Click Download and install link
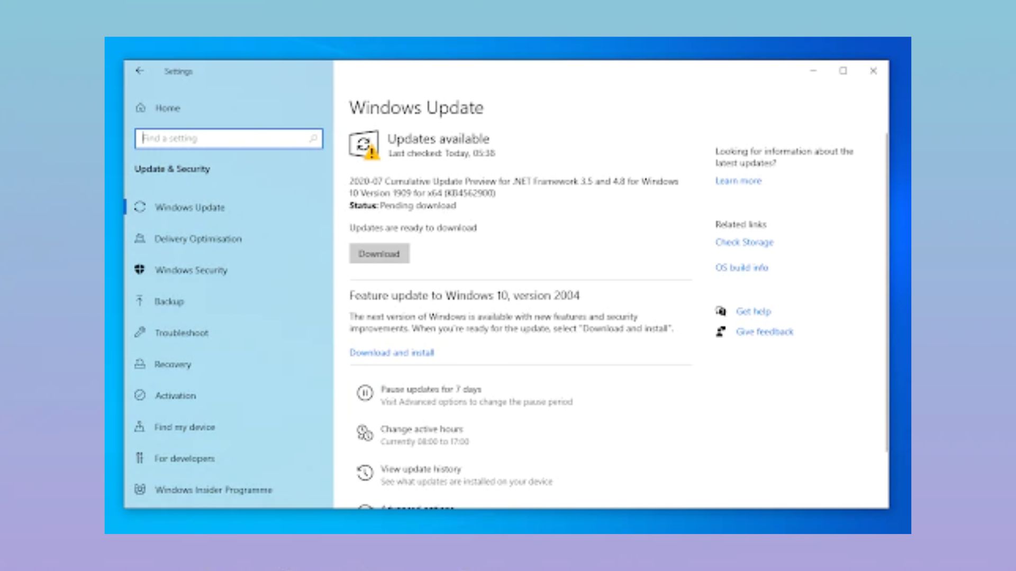The width and height of the screenshot is (1016, 571). click(x=392, y=353)
